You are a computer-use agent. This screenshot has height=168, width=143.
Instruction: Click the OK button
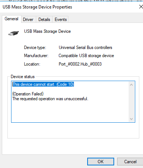click(101, 162)
